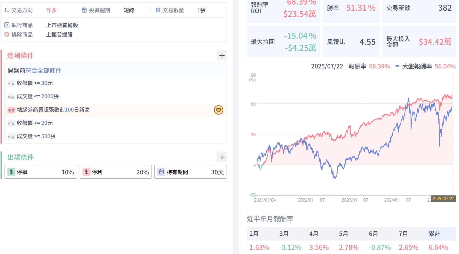Click the plus icon beside 出場條件
The height and width of the screenshot is (254, 459).
point(222,157)
